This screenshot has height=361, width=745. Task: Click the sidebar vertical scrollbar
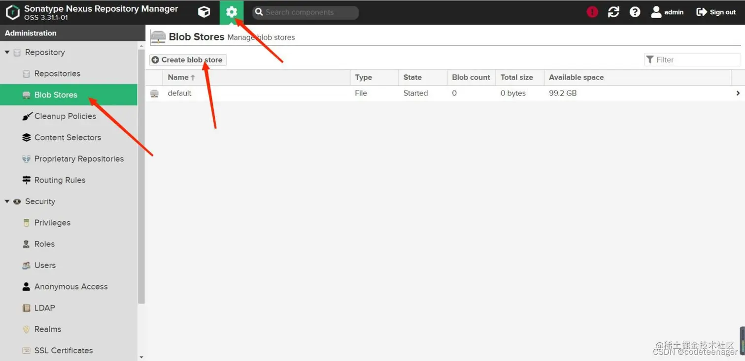[141, 177]
